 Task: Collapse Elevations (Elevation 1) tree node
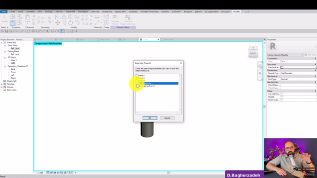4,66
